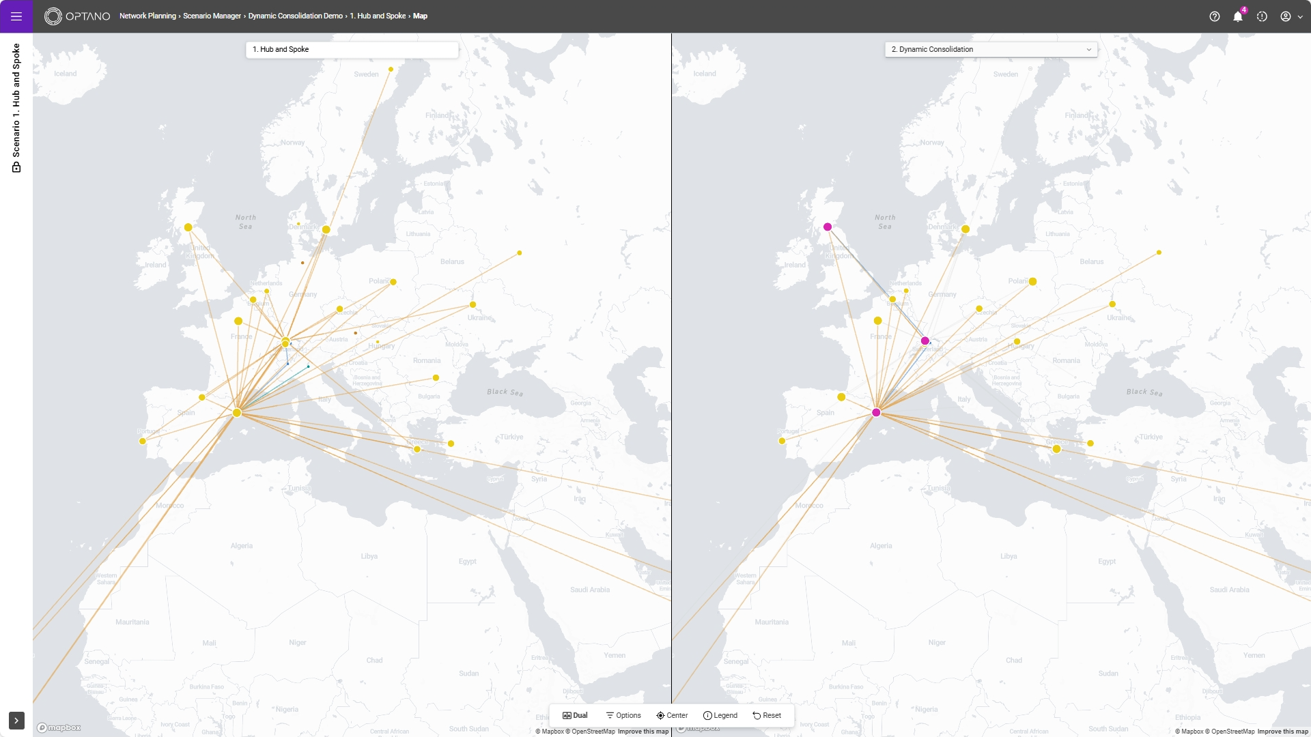Screen dimensions: 1311x737
Task: Expand the collapsed left sidebar arrow
Action: click(x=16, y=721)
